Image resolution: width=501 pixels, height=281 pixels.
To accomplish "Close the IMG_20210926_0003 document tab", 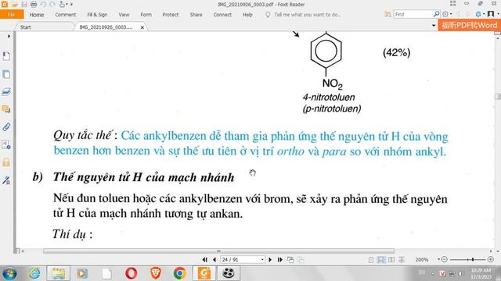I will pos(142,27).
